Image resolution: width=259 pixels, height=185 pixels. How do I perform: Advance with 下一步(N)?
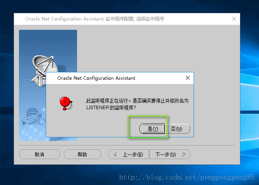click(170, 154)
